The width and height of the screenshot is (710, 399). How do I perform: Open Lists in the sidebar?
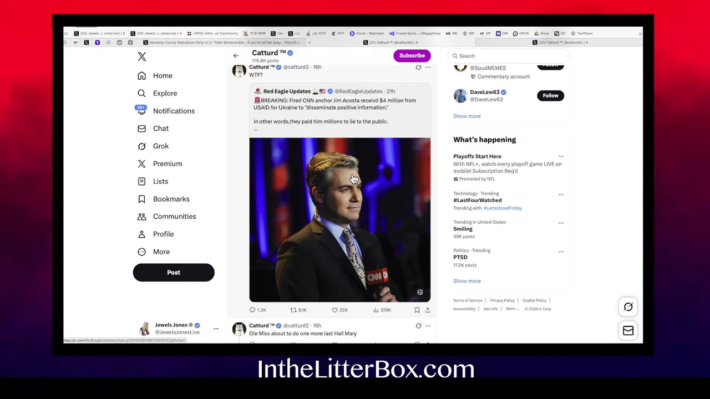153,181
